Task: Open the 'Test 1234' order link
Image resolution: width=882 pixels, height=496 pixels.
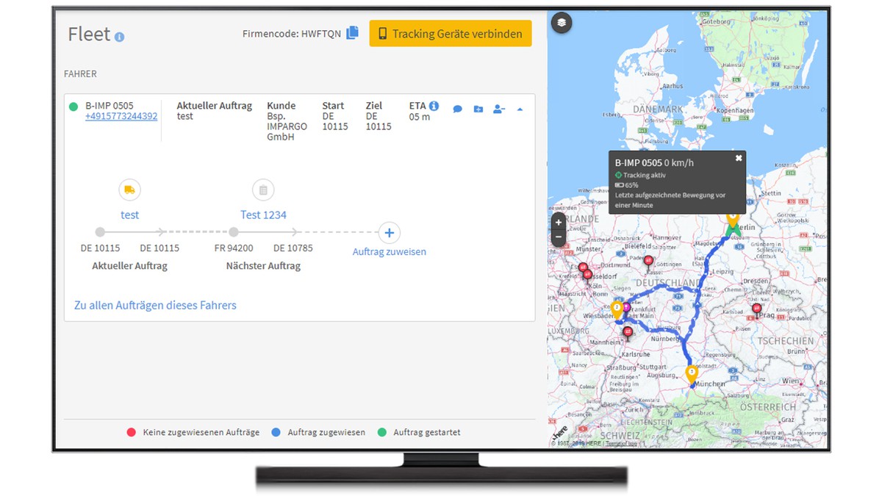Action: tap(263, 215)
